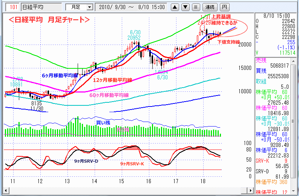Image resolution: width=299 pixels, height=196 pixels.
Task: Click the up triangle button in toolbar
Action: coord(175,7)
